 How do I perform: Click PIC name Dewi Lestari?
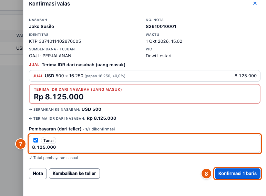(x=158, y=56)
